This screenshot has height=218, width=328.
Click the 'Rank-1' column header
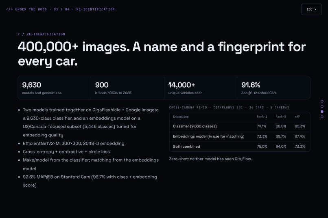tap(262, 117)
